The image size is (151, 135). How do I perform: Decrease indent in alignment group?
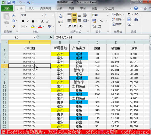[x=69, y=26]
